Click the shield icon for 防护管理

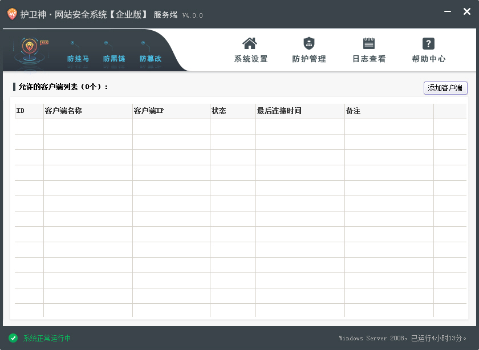(x=309, y=43)
